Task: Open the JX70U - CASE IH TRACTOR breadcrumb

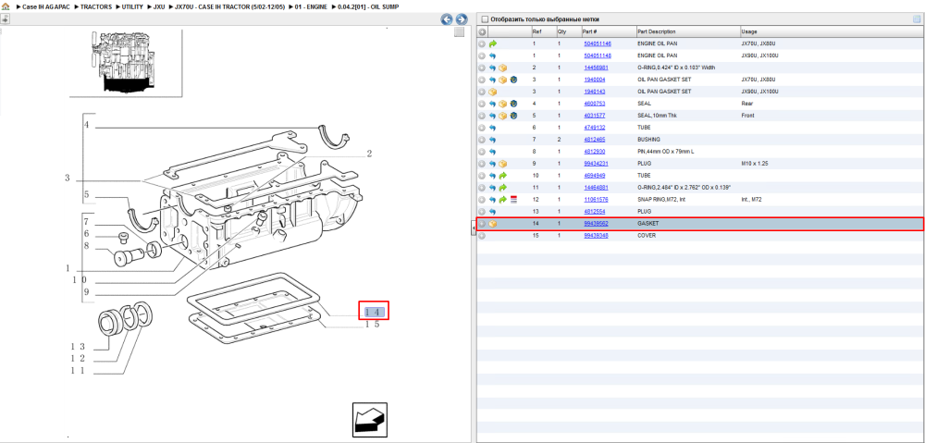Action: [230, 6]
